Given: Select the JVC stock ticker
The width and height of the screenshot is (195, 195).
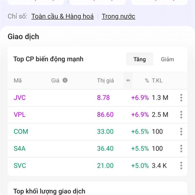Looking at the screenshot, I should pos(19,97).
